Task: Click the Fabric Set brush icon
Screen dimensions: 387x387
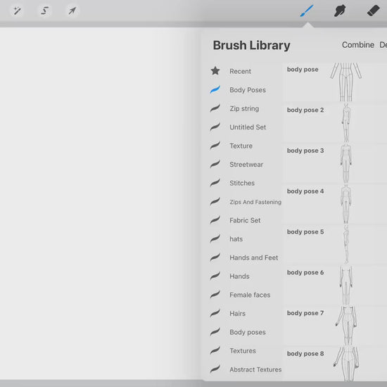Action: [215, 220]
